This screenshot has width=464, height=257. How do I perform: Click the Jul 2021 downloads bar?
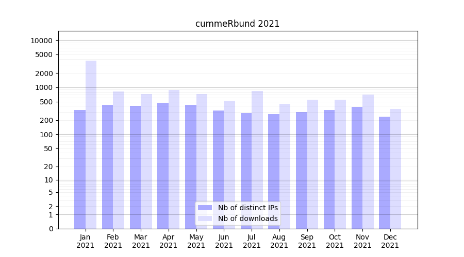pos(257,159)
